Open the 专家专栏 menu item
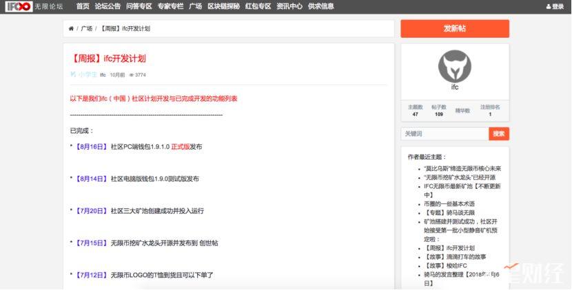 [170, 6]
